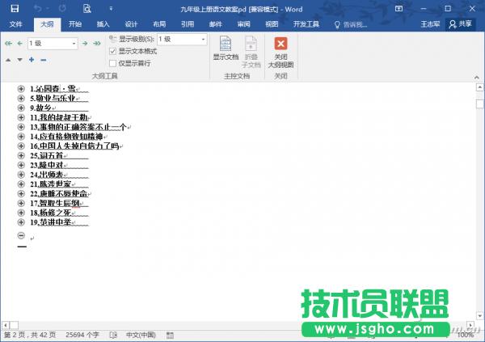Click the 共享 share button
The image size is (485, 342).
pos(461,24)
